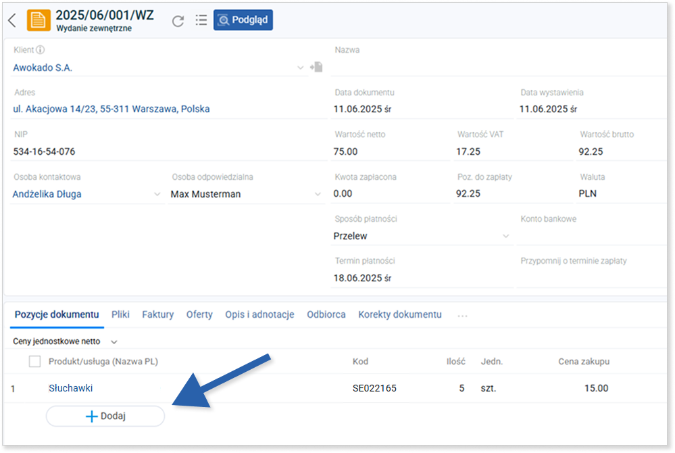Click the Kod column header
Screen dimensions: 675x453
click(360, 362)
